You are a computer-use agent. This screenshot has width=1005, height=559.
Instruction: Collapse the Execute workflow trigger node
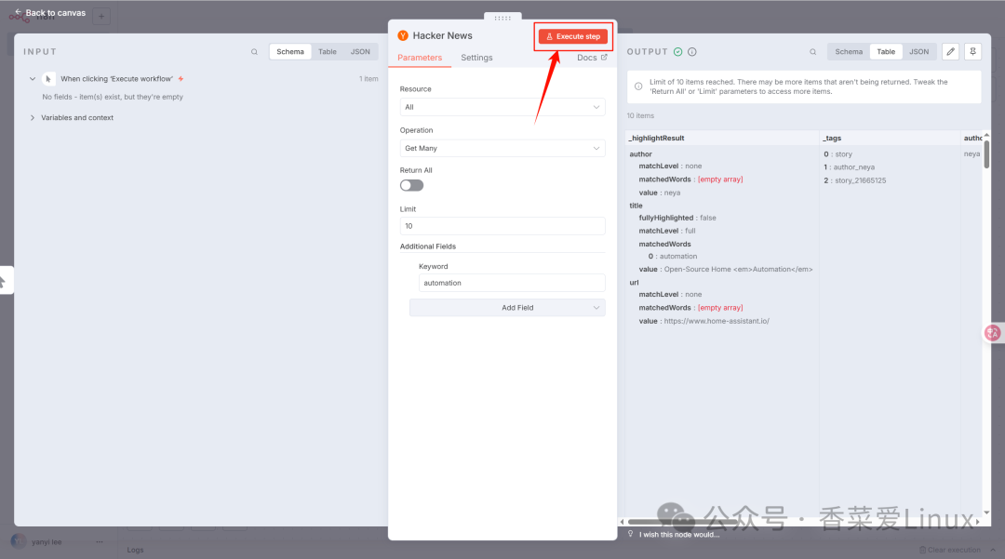tap(32, 79)
